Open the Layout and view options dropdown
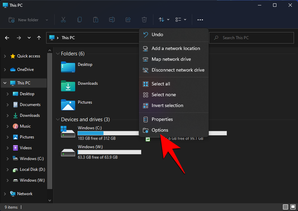The width and height of the screenshot is (298, 211). point(181,20)
